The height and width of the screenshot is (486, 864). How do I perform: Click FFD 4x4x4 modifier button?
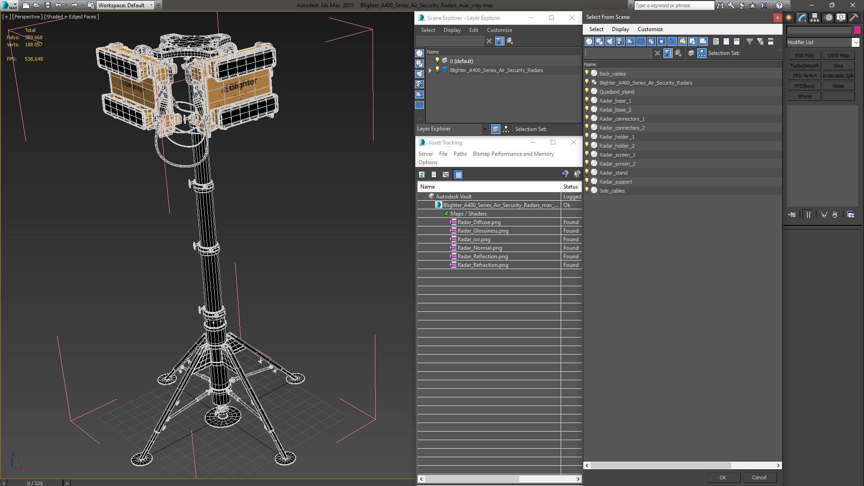coord(805,76)
